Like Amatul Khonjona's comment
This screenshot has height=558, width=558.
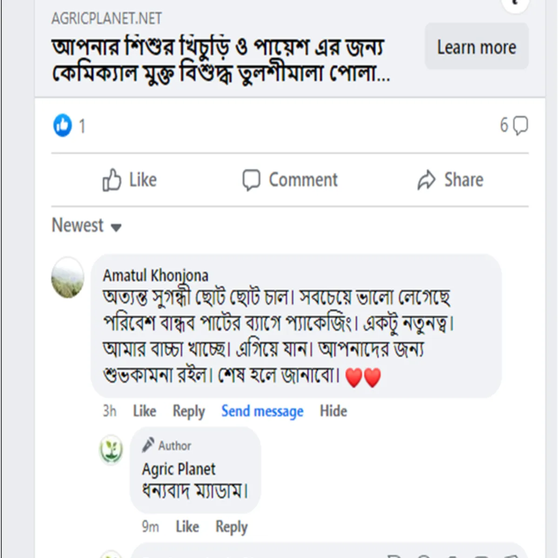(144, 411)
